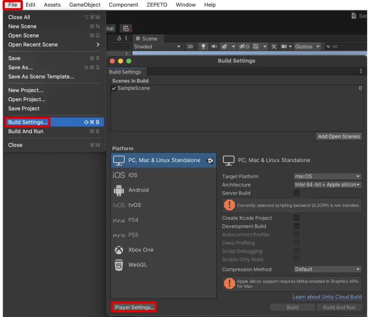This screenshot has height=317, width=370.
Task: Click IL2CPP warning exclamation icon
Action: pyautogui.click(x=229, y=205)
